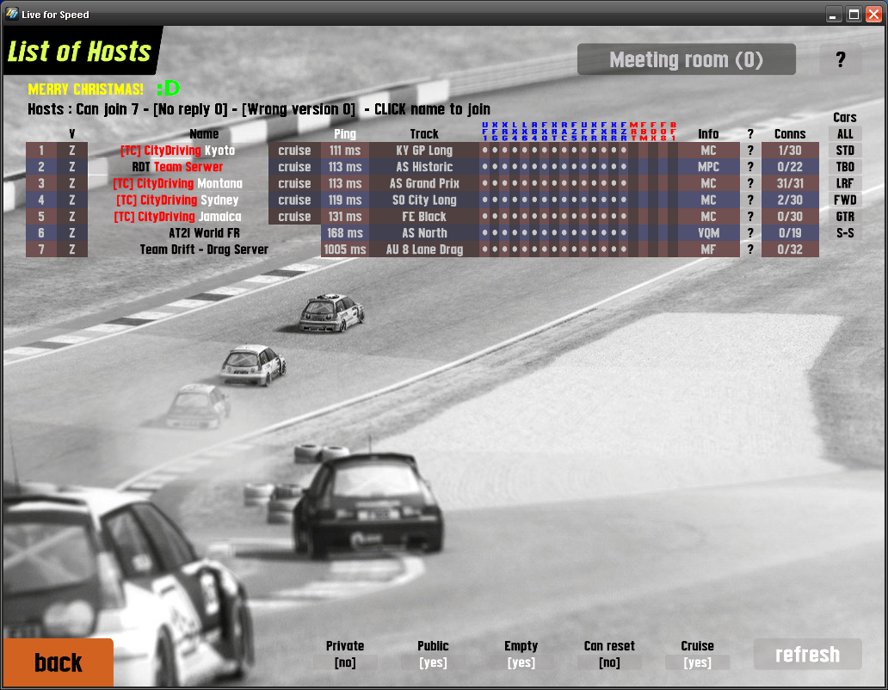
Task: Select the ALL cars filter
Action: click(x=845, y=134)
